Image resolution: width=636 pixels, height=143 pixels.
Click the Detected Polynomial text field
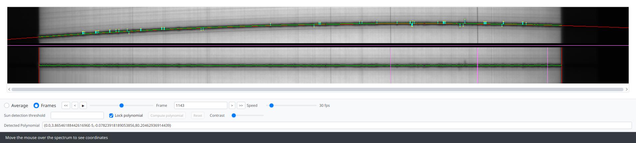point(337,125)
